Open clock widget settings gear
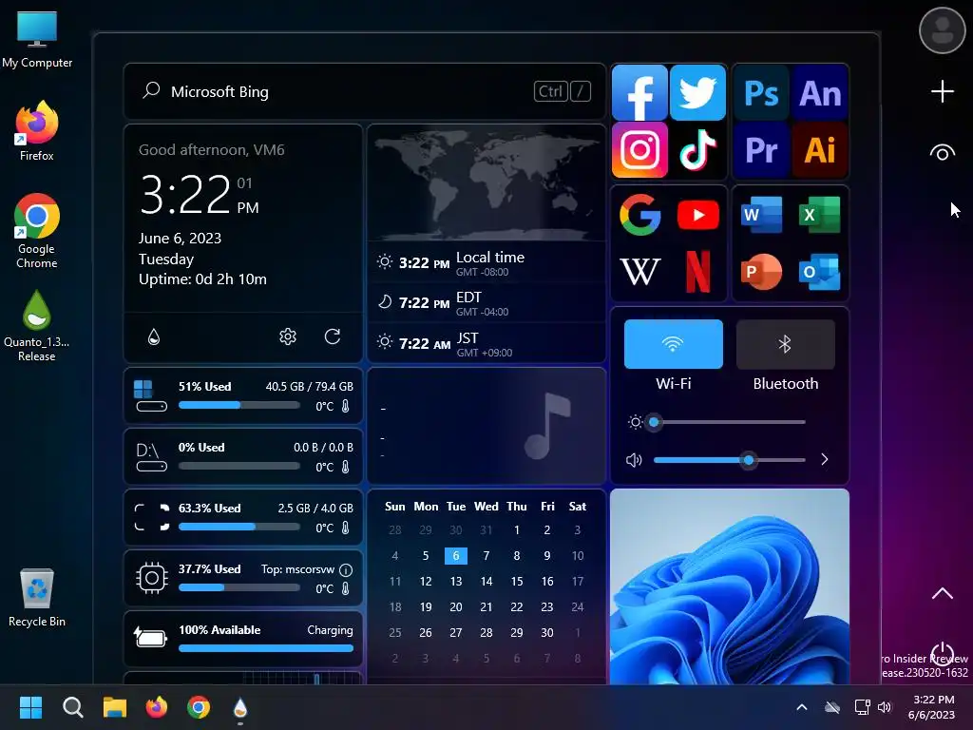This screenshot has height=730, width=973. point(287,336)
